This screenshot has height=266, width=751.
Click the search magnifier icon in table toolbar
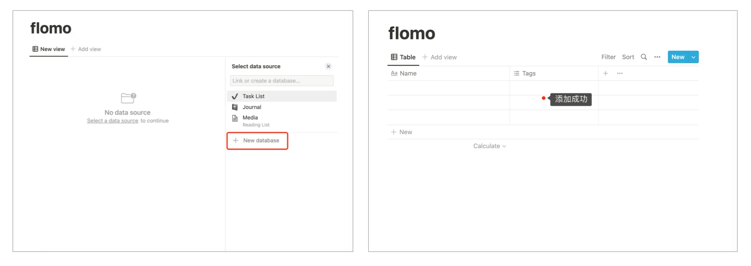pos(644,57)
